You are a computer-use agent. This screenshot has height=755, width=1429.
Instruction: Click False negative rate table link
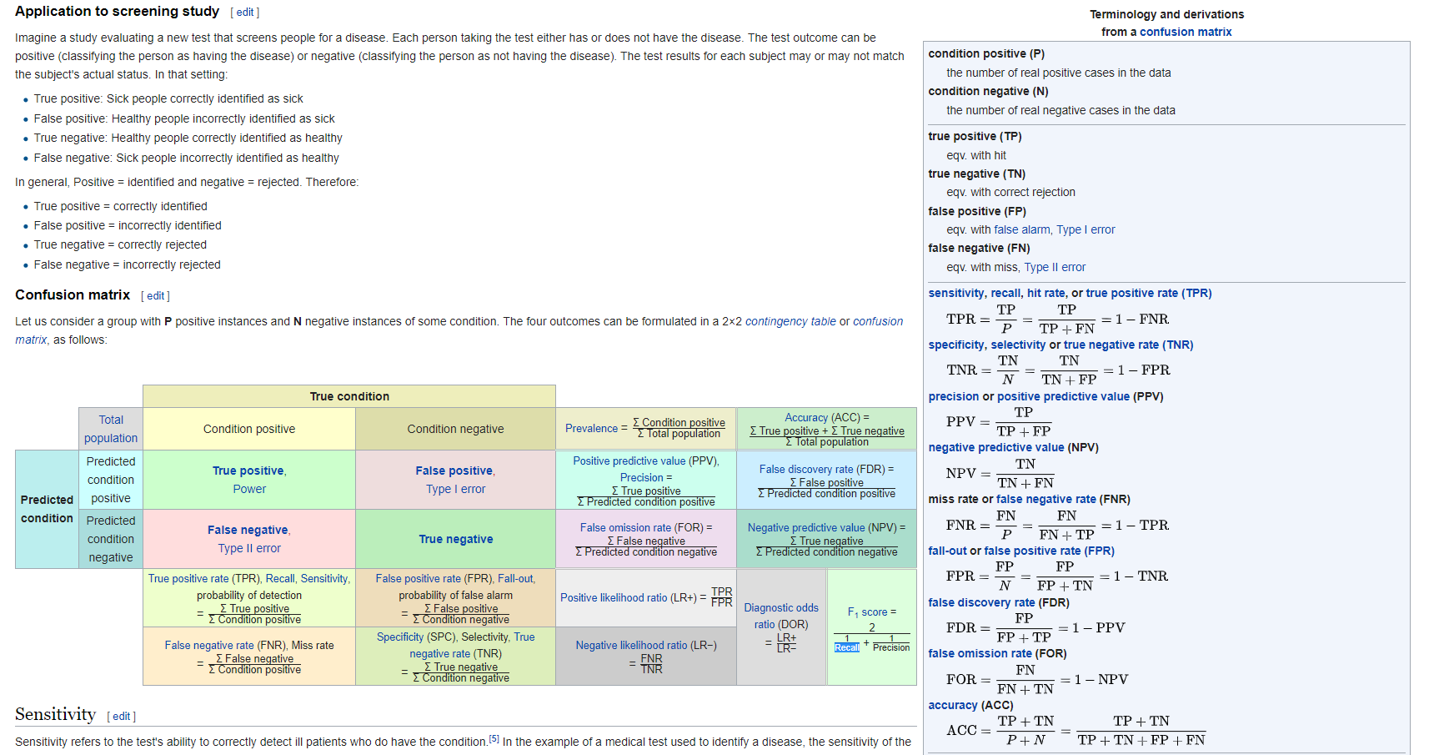point(209,645)
